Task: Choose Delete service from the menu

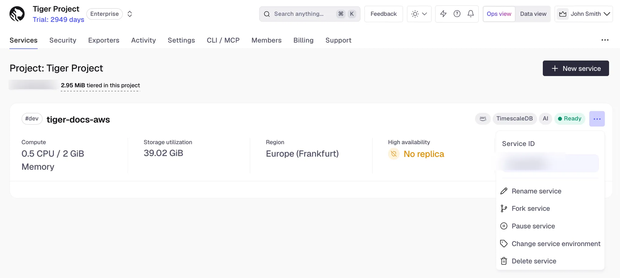Action: (x=550, y=261)
